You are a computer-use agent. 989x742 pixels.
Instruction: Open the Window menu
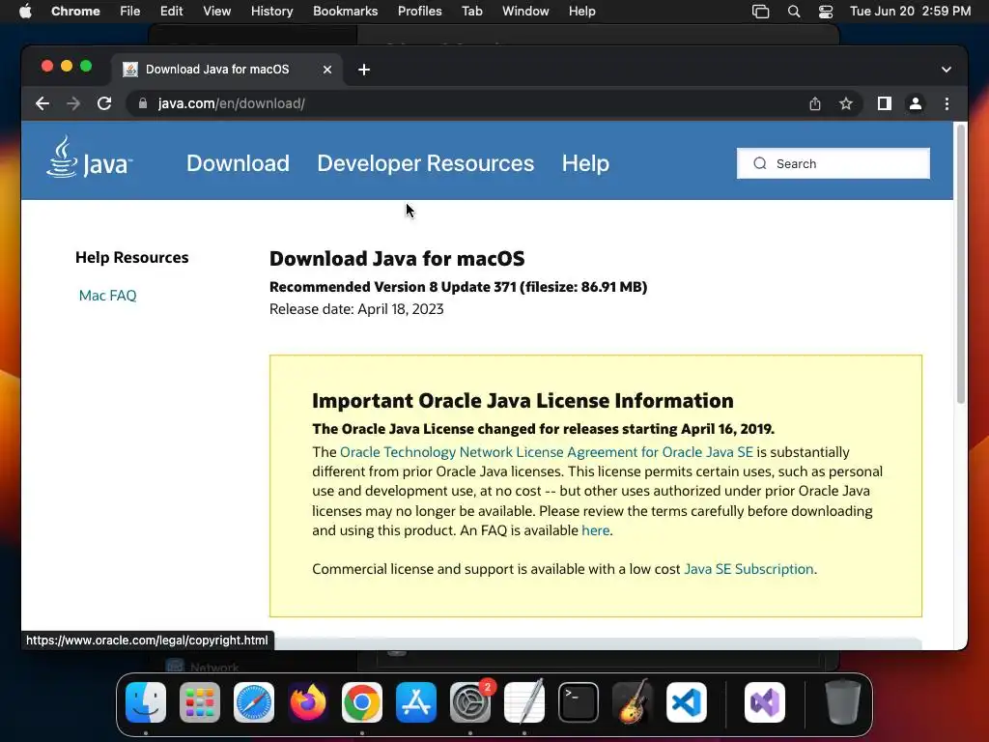point(525,12)
